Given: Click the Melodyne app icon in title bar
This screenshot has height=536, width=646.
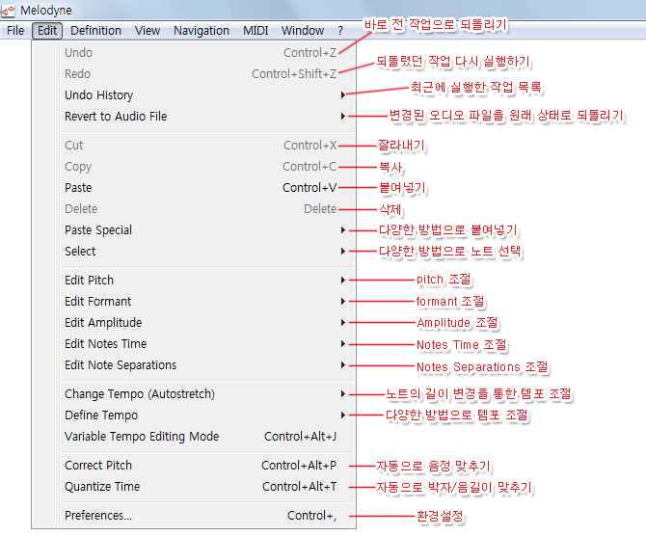Looking at the screenshot, I should click(x=8, y=11).
